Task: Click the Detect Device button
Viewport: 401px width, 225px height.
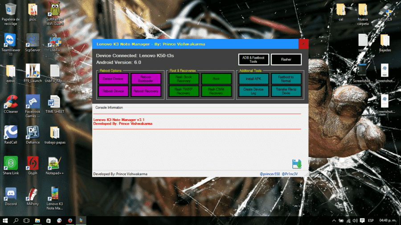Action: (113, 79)
